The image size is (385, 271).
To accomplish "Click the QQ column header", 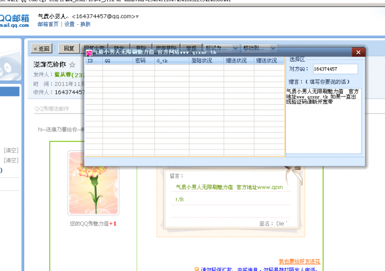I will pyautogui.click(x=118, y=61).
